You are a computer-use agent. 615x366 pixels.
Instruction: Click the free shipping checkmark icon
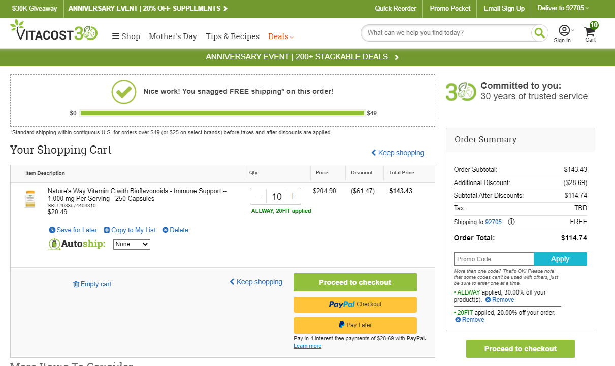[x=124, y=92]
